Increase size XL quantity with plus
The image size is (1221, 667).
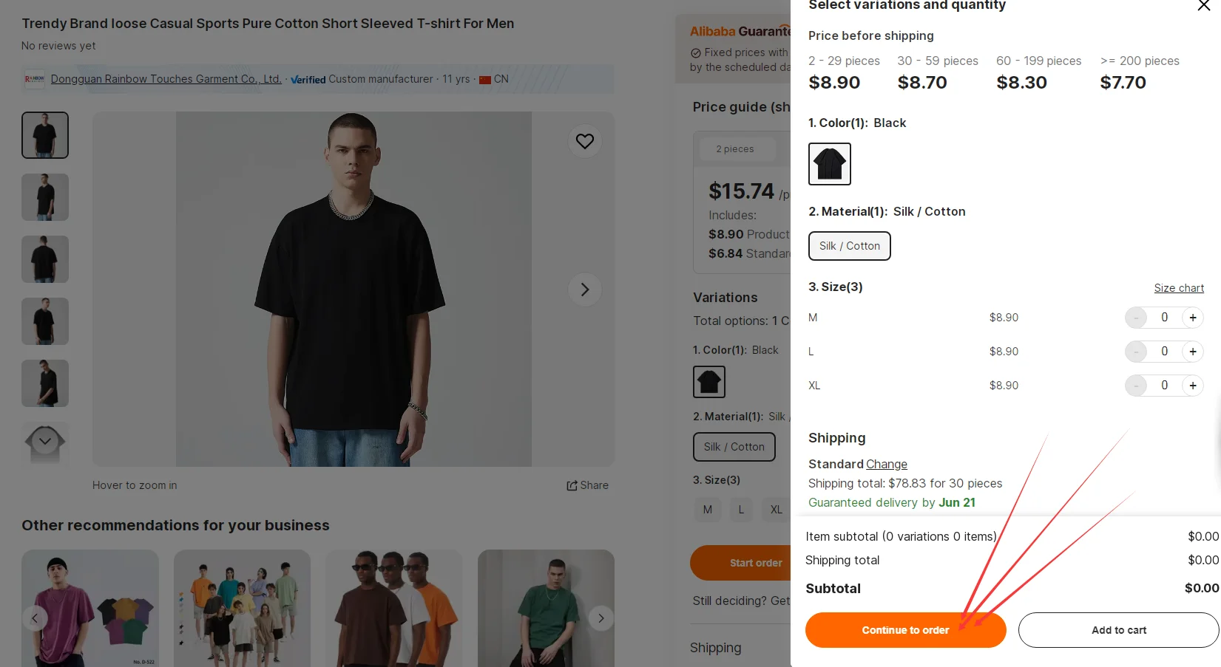(1192, 386)
